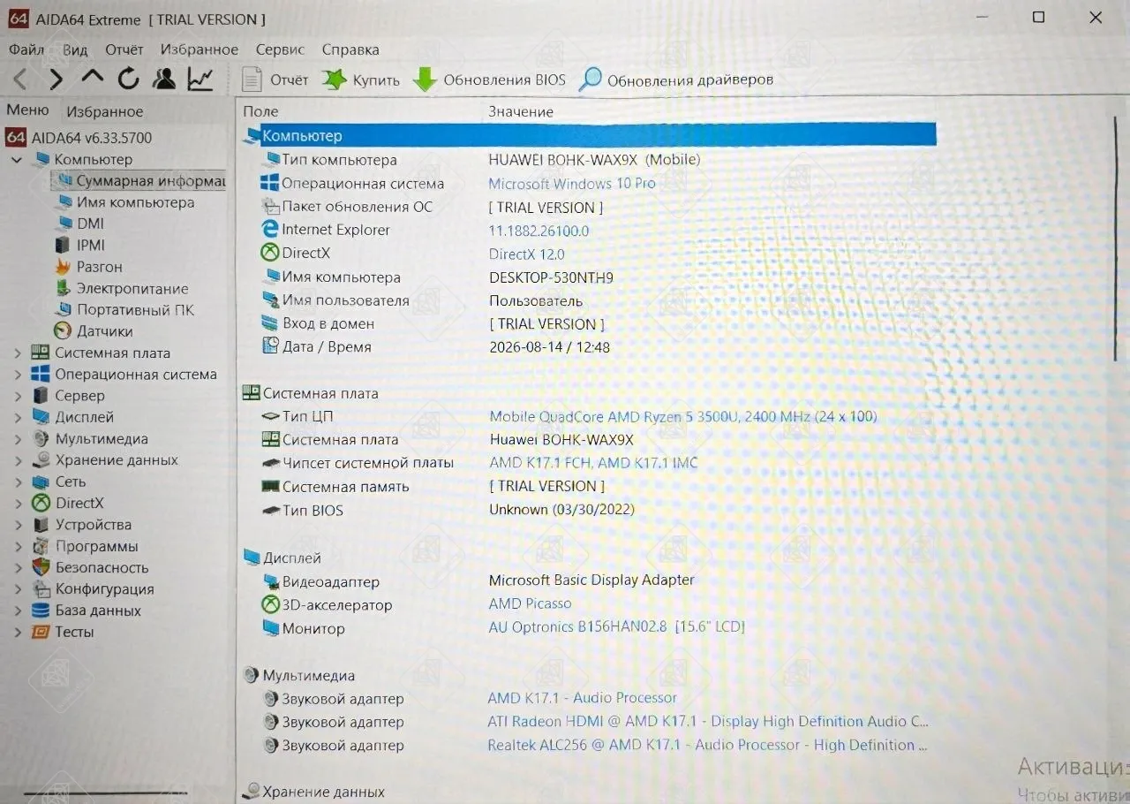Open the AMD K17.1 FCH chipset link

click(x=593, y=462)
